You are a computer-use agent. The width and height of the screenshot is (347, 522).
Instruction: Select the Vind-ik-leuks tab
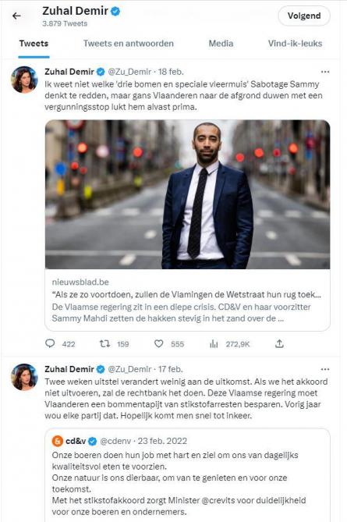pyautogui.click(x=295, y=44)
